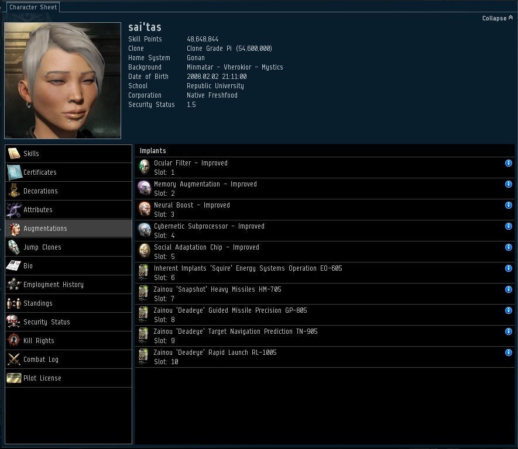518x449 pixels.
Task: View the Attributes section
Action: (x=68, y=210)
